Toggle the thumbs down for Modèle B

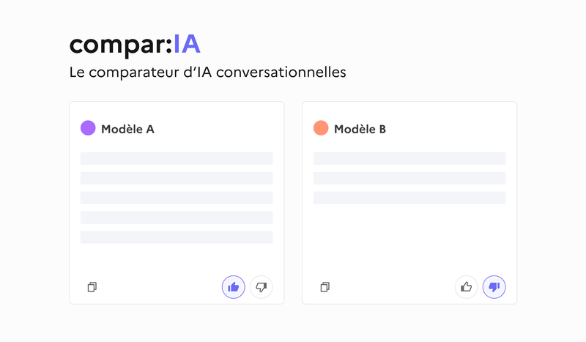494,287
